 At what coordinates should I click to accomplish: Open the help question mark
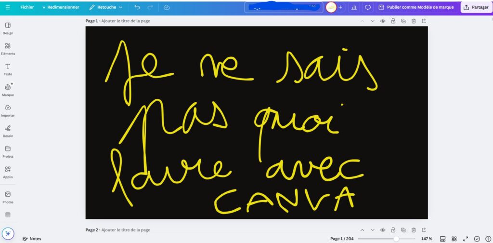click(x=488, y=239)
